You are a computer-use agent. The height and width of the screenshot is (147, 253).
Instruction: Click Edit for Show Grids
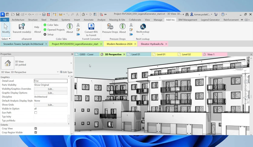[51, 105]
